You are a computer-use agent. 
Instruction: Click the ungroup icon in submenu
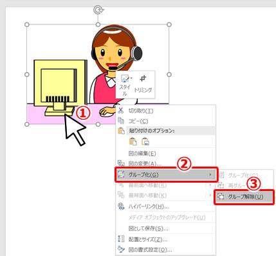221,197
